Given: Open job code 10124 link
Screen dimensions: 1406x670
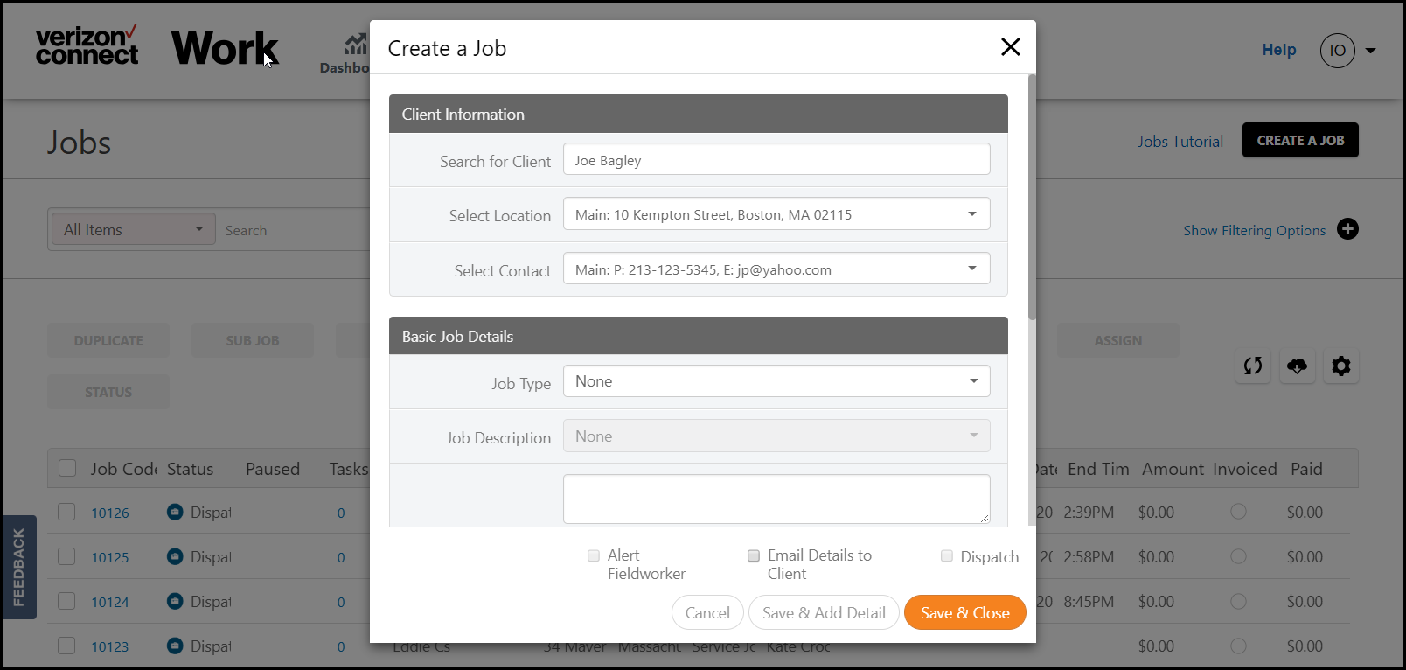Looking at the screenshot, I should click(110, 602).
